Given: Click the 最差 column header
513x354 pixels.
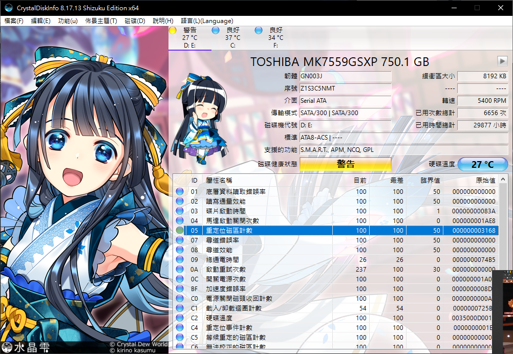Looking at the screenshot, I should pos(388,181).
